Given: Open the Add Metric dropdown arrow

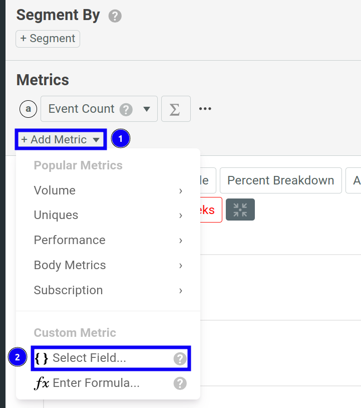Looking at the screenshot, I should [96, 139].
